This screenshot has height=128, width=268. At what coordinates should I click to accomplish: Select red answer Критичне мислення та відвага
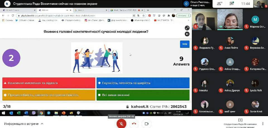point(49,83)
